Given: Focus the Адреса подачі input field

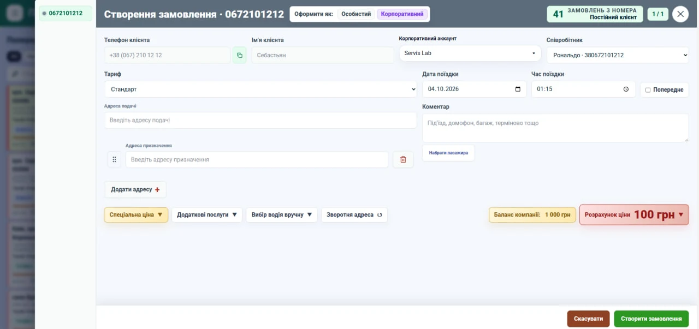Looking at the screenshot, I should click(x=260, y=120).
